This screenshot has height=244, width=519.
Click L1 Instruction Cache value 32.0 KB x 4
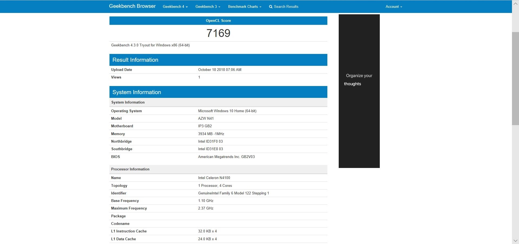click(208, 231)
